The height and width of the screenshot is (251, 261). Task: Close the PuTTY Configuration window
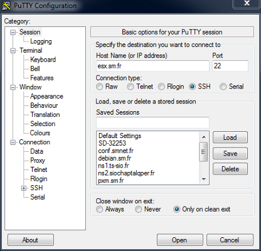[x=247, y=3]
